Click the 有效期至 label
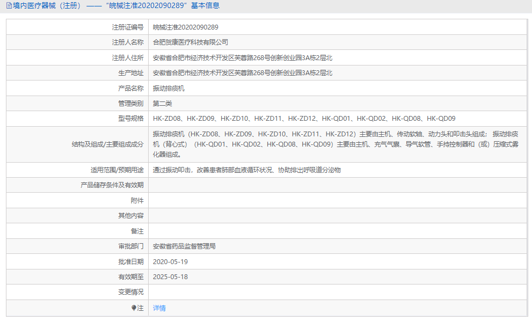The width and height of the screenshot is (532, 321). pos(130,277)
